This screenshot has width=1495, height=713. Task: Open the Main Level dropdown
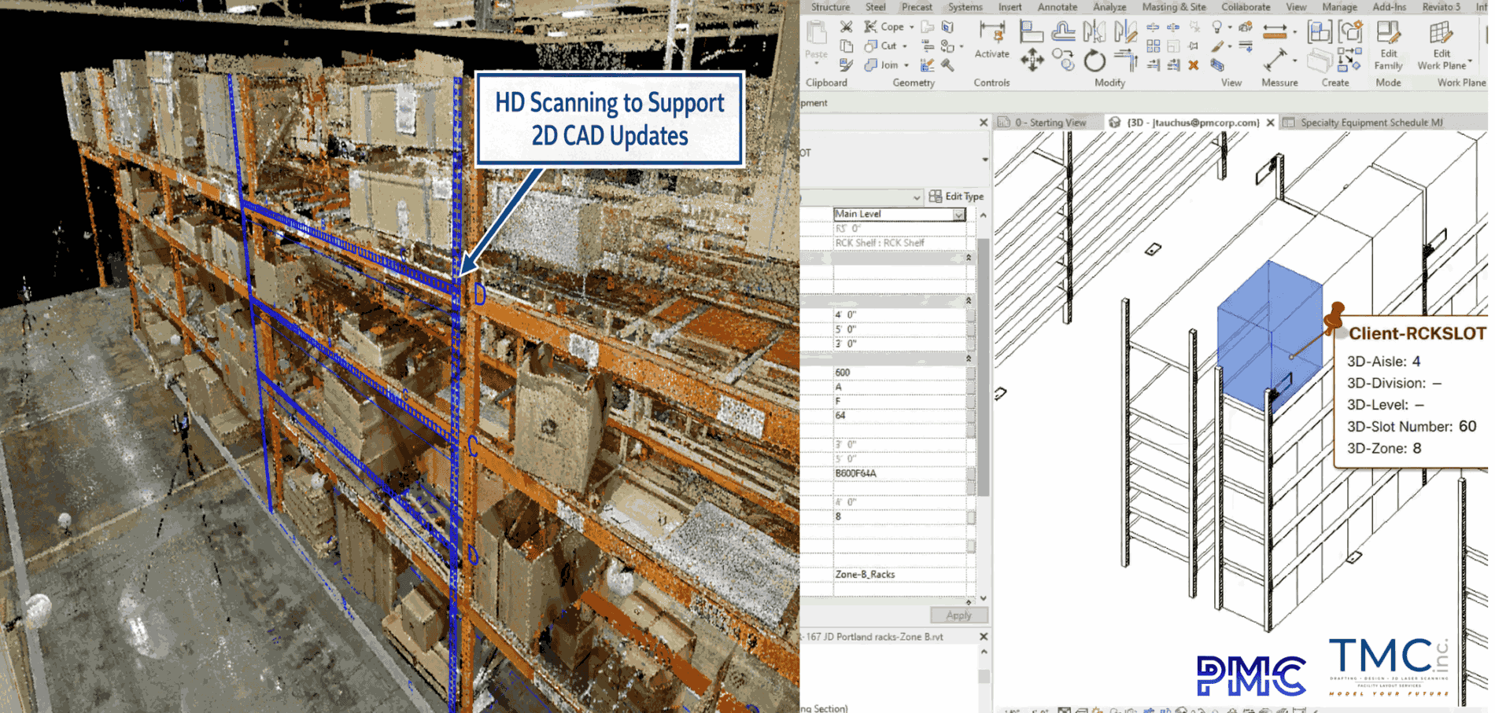tap(959, 214)
